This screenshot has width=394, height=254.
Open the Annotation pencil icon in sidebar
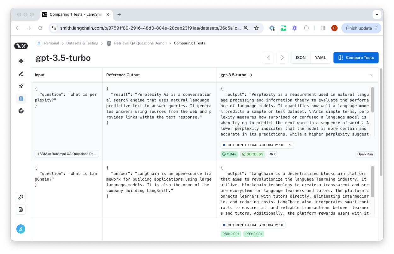click(x=21, y=74)
